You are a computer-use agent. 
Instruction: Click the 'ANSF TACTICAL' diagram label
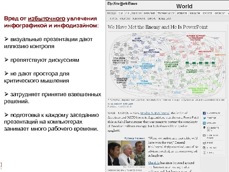[x=137, y=39]
